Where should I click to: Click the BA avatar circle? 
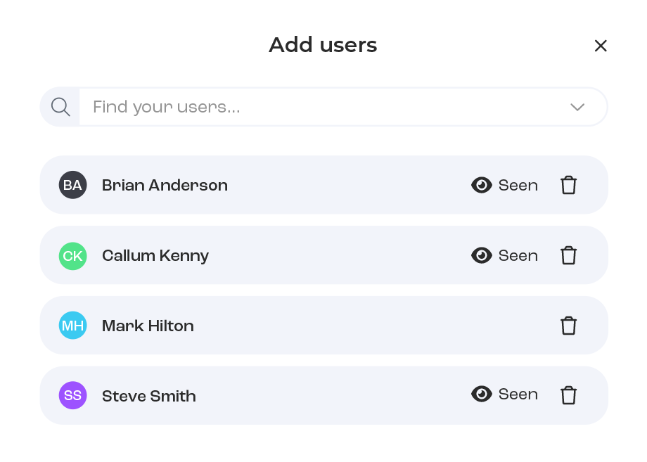click(72, 185)
